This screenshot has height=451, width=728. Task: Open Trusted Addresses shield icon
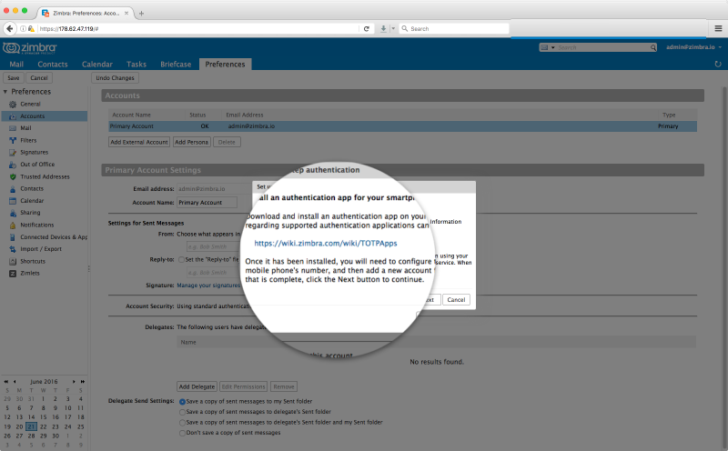pyautogui.click(x=13, y=176)
